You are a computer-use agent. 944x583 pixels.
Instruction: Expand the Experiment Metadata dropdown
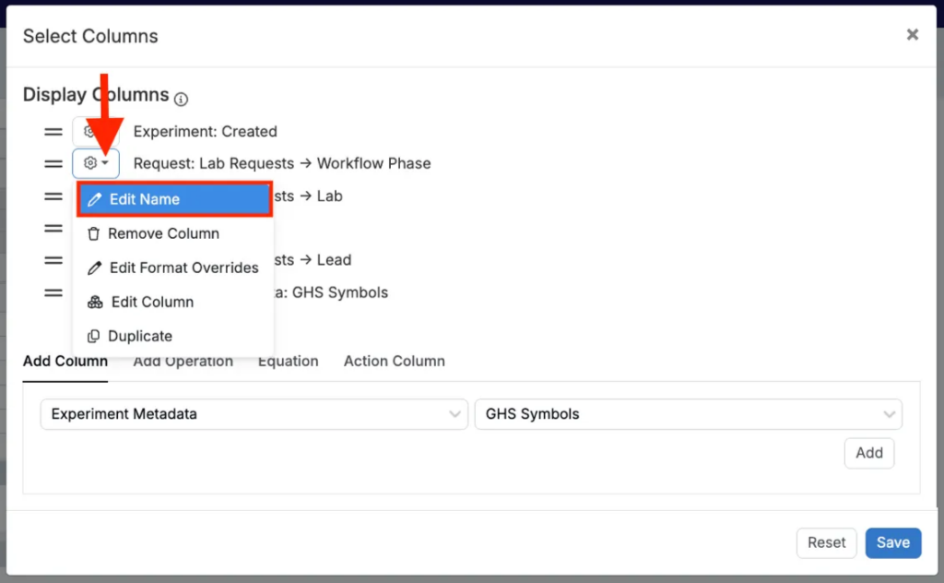coord(254,414)
